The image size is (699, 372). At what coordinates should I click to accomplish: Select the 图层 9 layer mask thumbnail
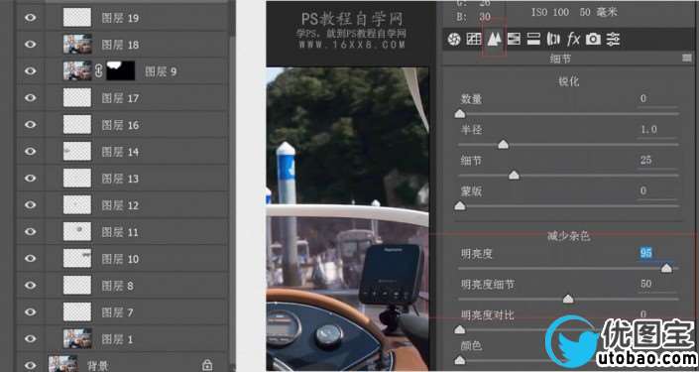(x=120, y=70)
